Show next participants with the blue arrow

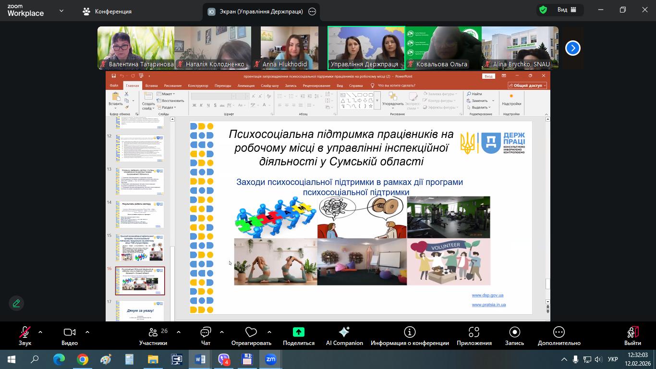click(x=572, y=48)
